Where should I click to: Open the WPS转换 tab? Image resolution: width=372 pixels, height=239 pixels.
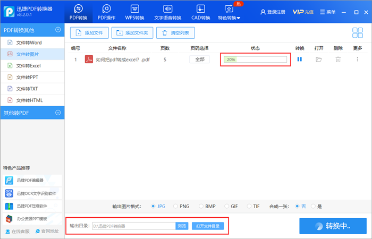135,12
